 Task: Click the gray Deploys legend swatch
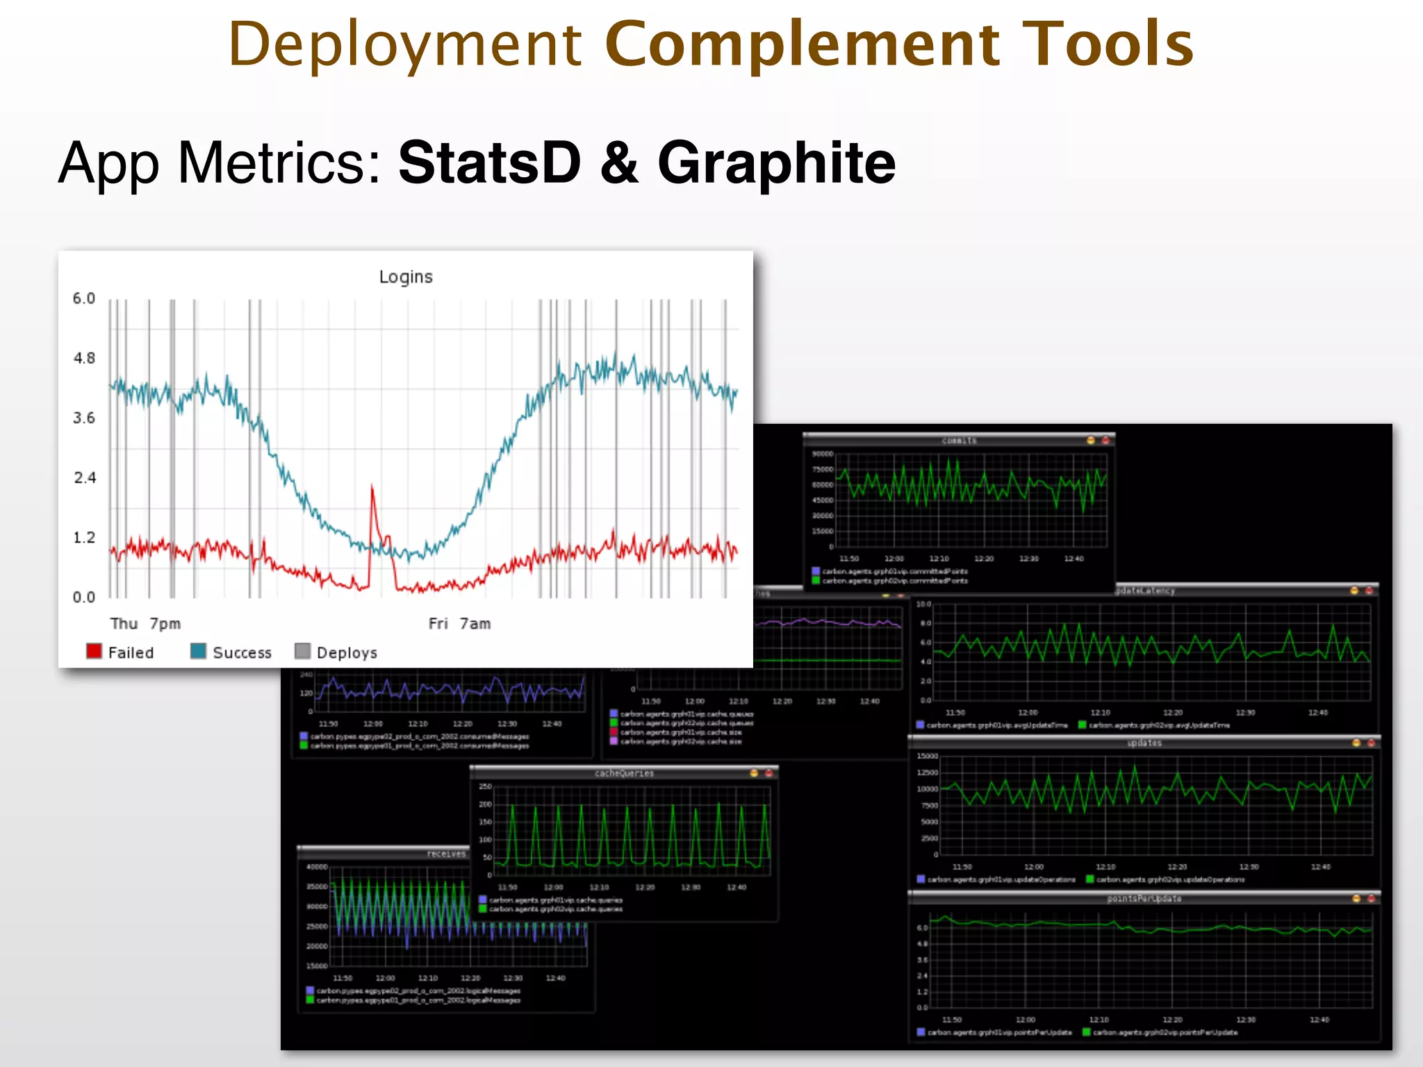click(302, 651)
